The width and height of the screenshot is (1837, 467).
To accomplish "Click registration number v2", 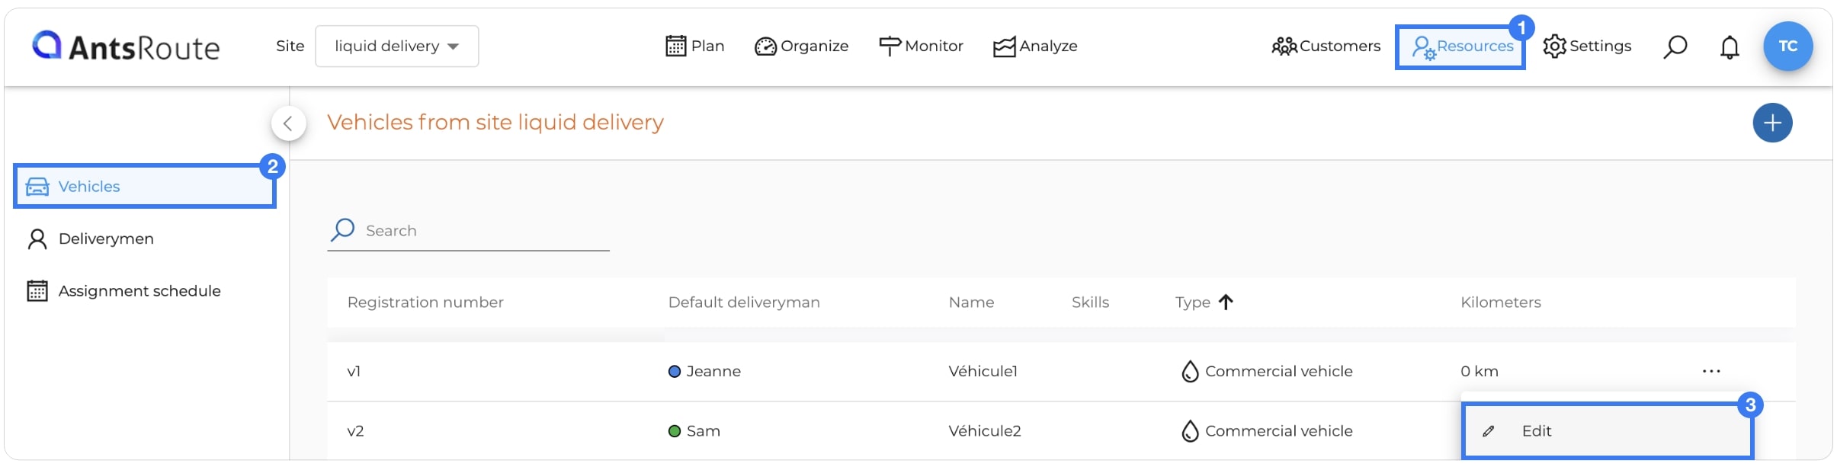I will [355, 431].
